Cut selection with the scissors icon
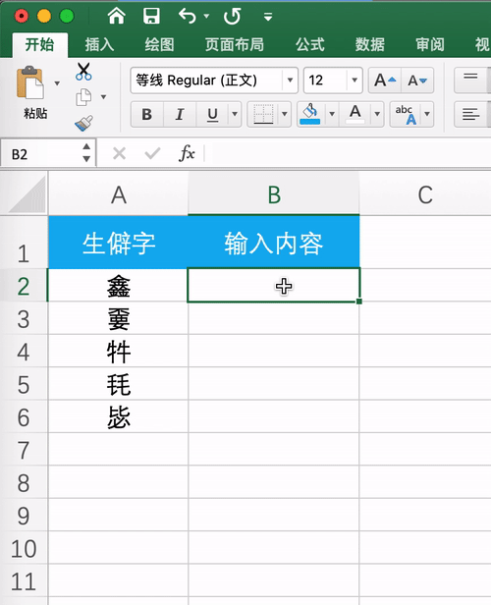 (x=83, y=72)
